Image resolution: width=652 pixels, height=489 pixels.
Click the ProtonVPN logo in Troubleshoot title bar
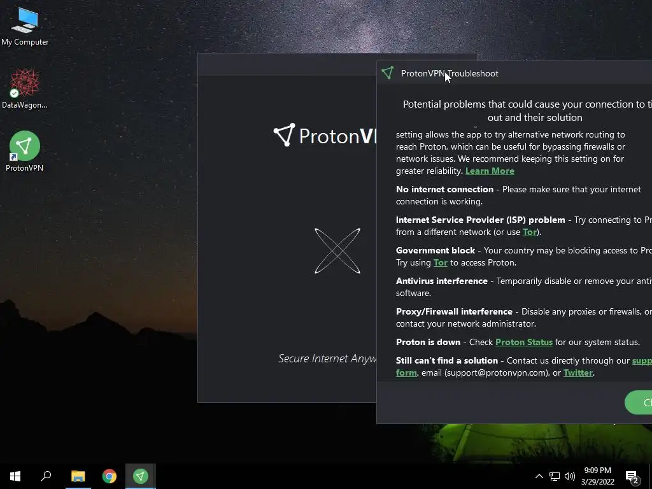pyautogui.click(x=388, y=73)
